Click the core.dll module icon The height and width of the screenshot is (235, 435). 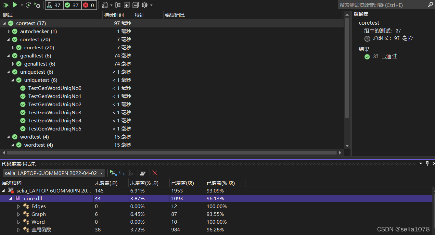18,199
